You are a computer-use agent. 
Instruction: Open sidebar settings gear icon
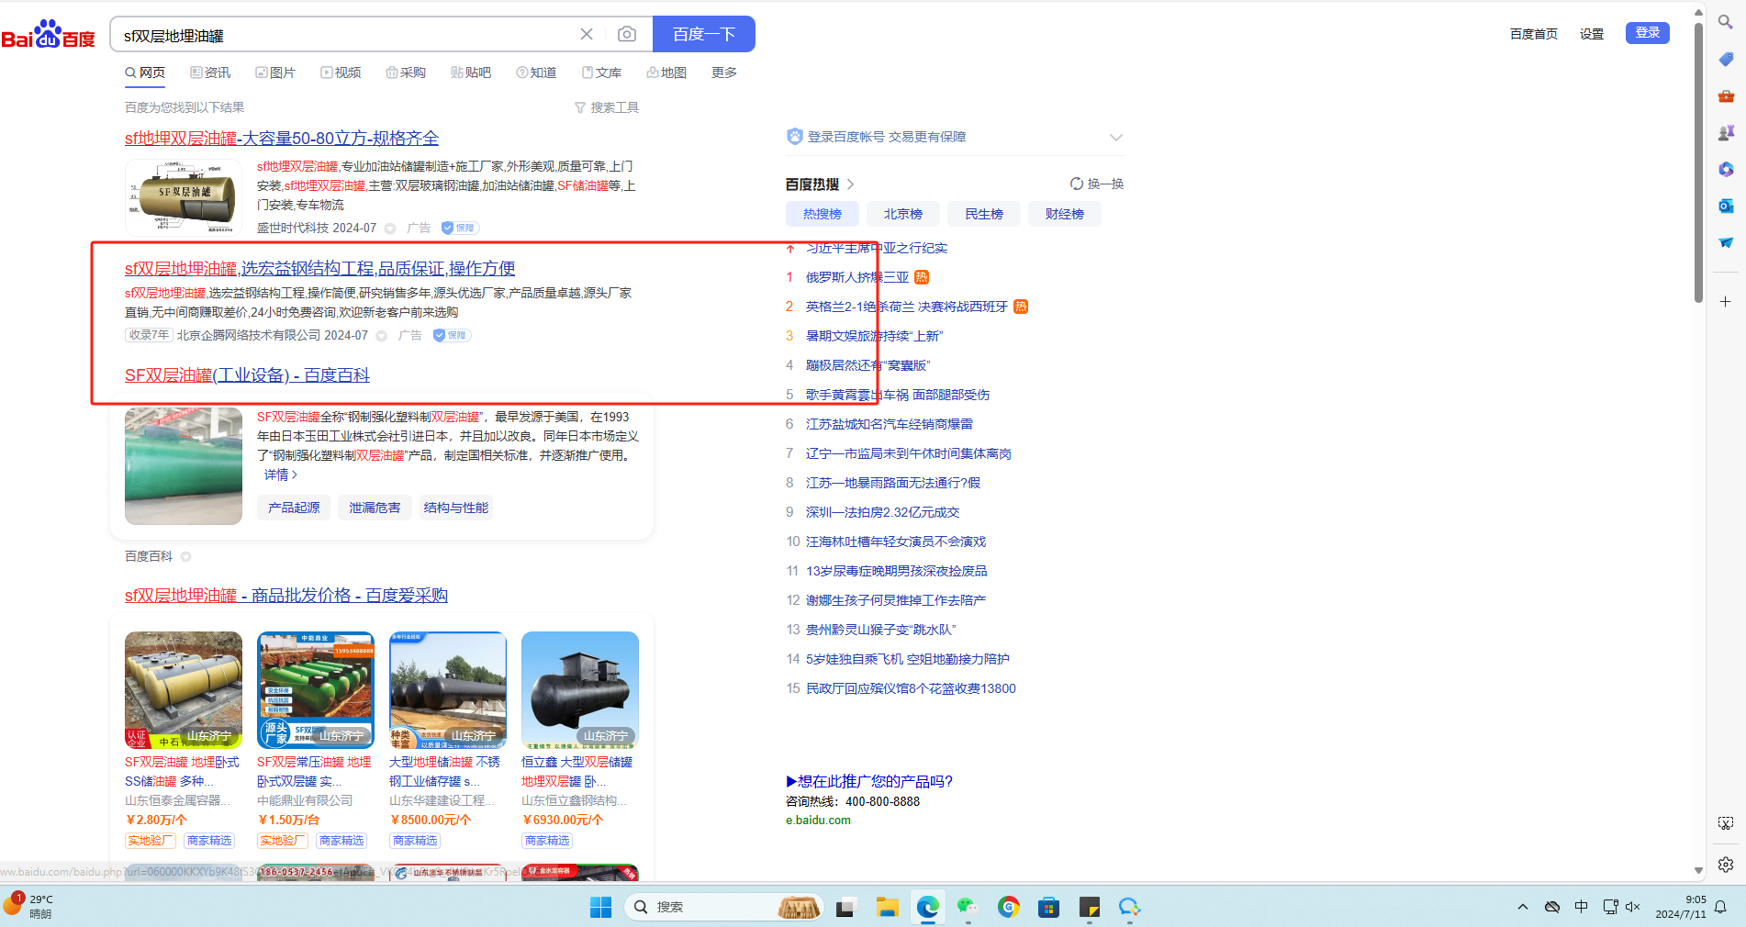tap(1726, 865)
